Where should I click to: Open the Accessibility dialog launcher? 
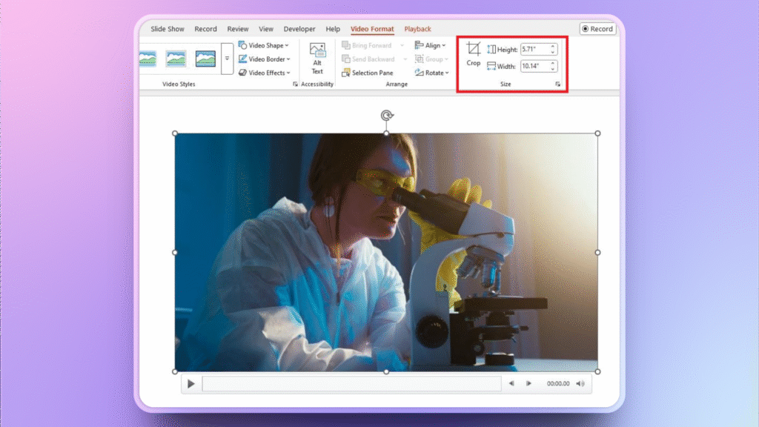pyautogui.click(x=296, y=83)
